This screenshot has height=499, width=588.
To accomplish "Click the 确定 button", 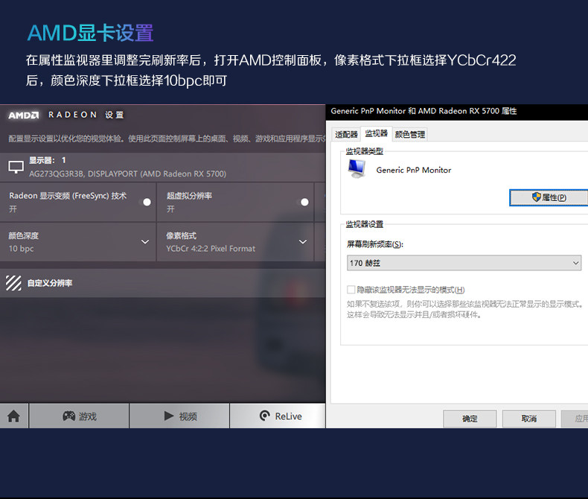I will click(x=470, y=419).
